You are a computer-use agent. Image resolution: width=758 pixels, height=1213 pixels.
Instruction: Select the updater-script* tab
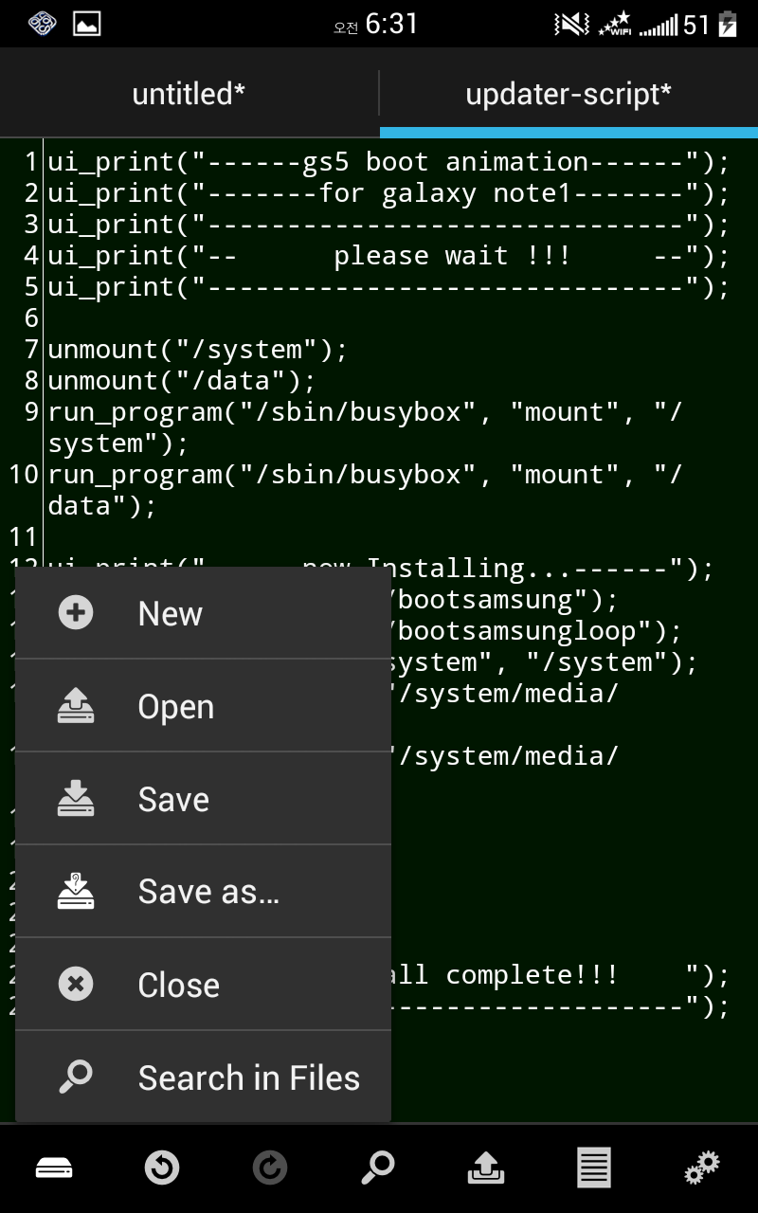(568, 94)
